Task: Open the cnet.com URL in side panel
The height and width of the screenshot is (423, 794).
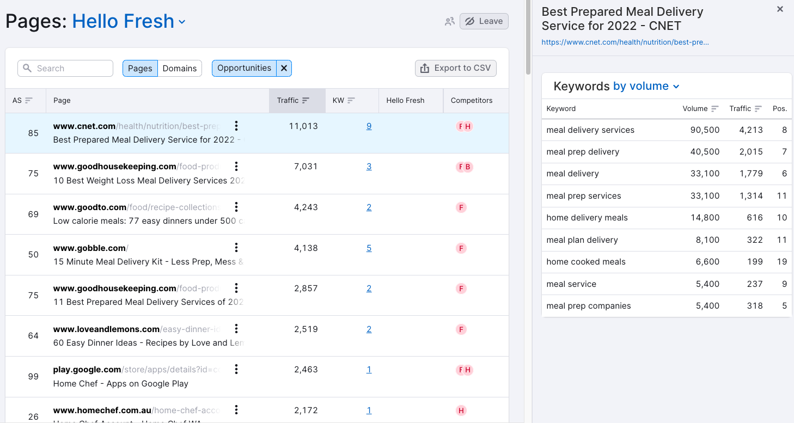Action: (625, 42)
